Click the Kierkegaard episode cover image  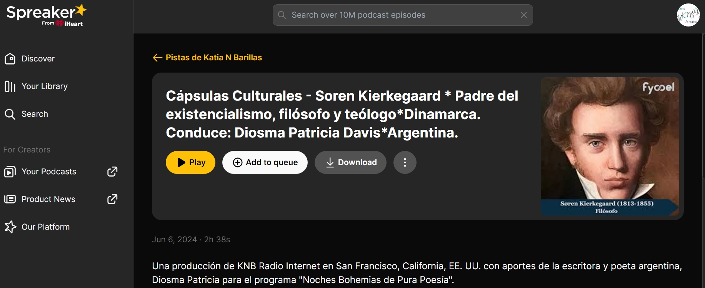[x=610, y=146]
